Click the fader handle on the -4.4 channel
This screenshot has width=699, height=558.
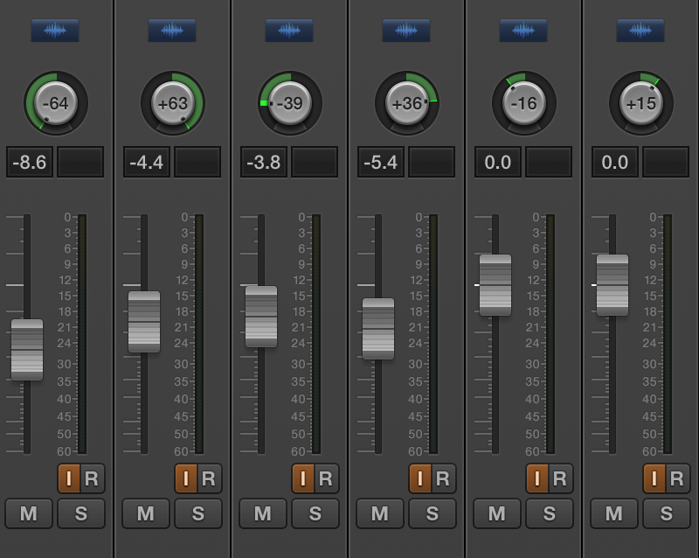point(144,322)
